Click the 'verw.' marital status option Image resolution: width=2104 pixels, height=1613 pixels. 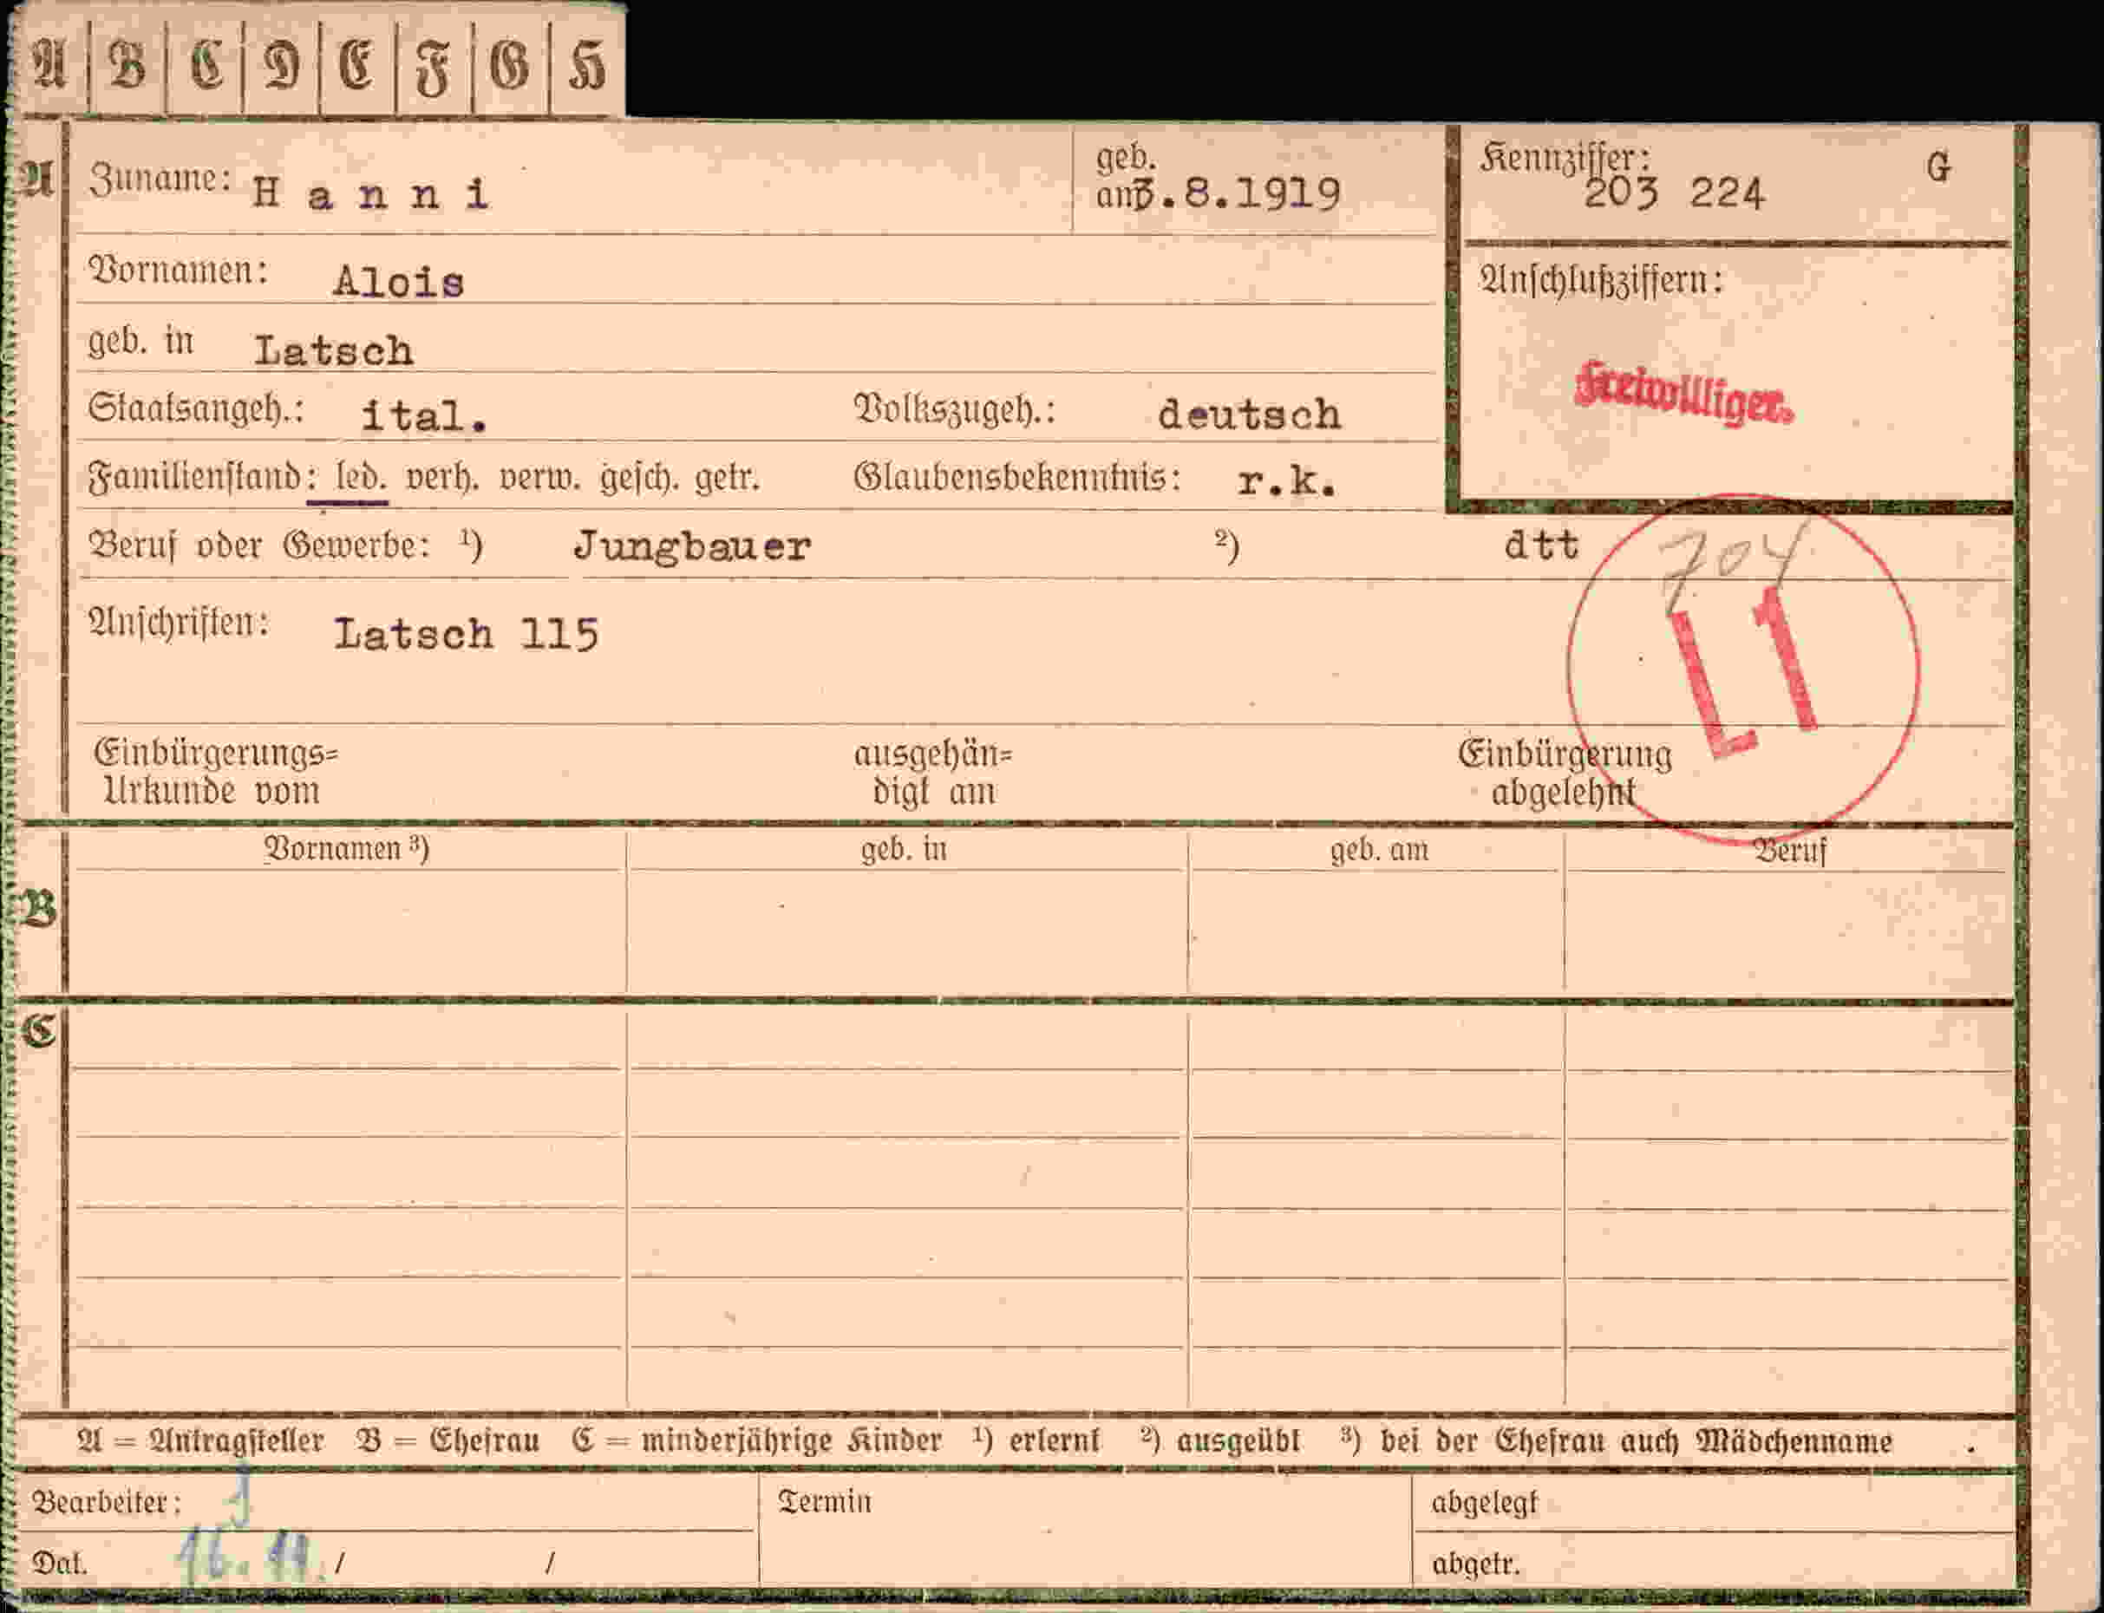click(x=539, y=477)
